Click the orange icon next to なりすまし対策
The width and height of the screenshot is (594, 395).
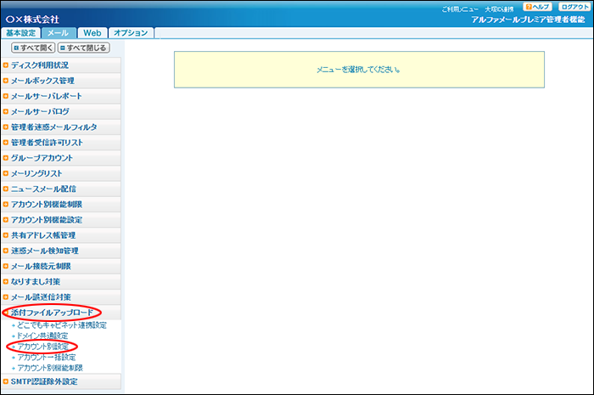6,281
